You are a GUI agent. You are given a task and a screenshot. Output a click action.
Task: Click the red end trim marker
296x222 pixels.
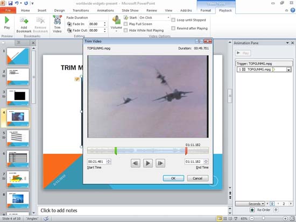[x=186, y=151]
